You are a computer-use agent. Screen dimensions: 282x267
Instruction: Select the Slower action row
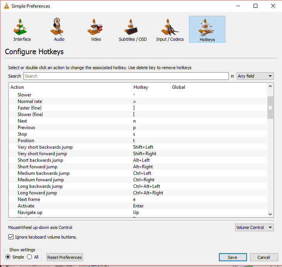point(138,95)
